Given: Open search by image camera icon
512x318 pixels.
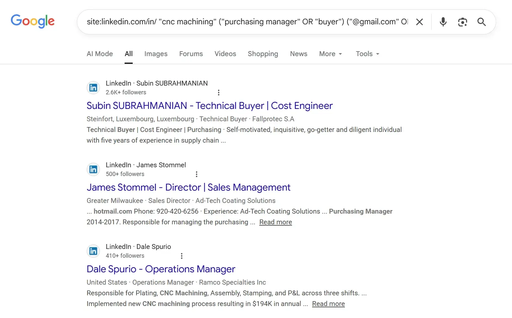Looking at the screenshot, I should coord(462,22).
